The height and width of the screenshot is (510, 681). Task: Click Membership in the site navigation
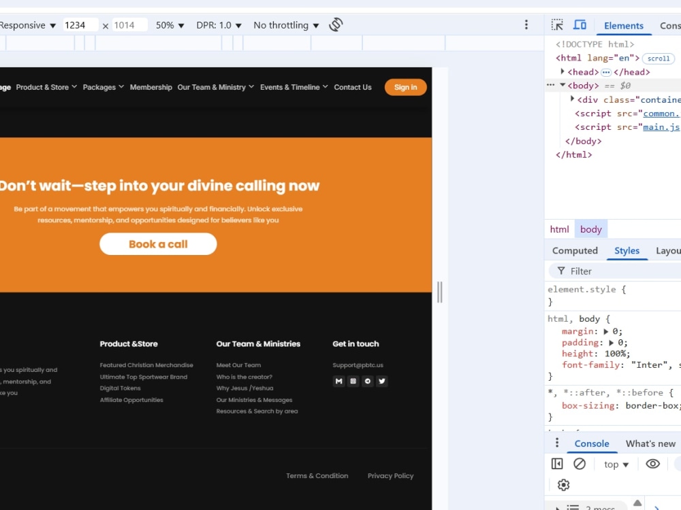point(151,87)
